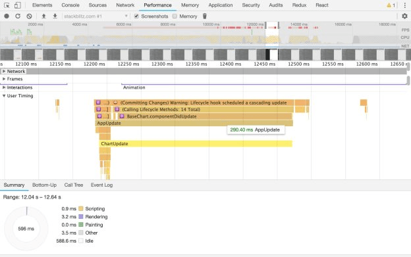
Task: Enable the Memory checkbox
Action: [x=175, y=16]
